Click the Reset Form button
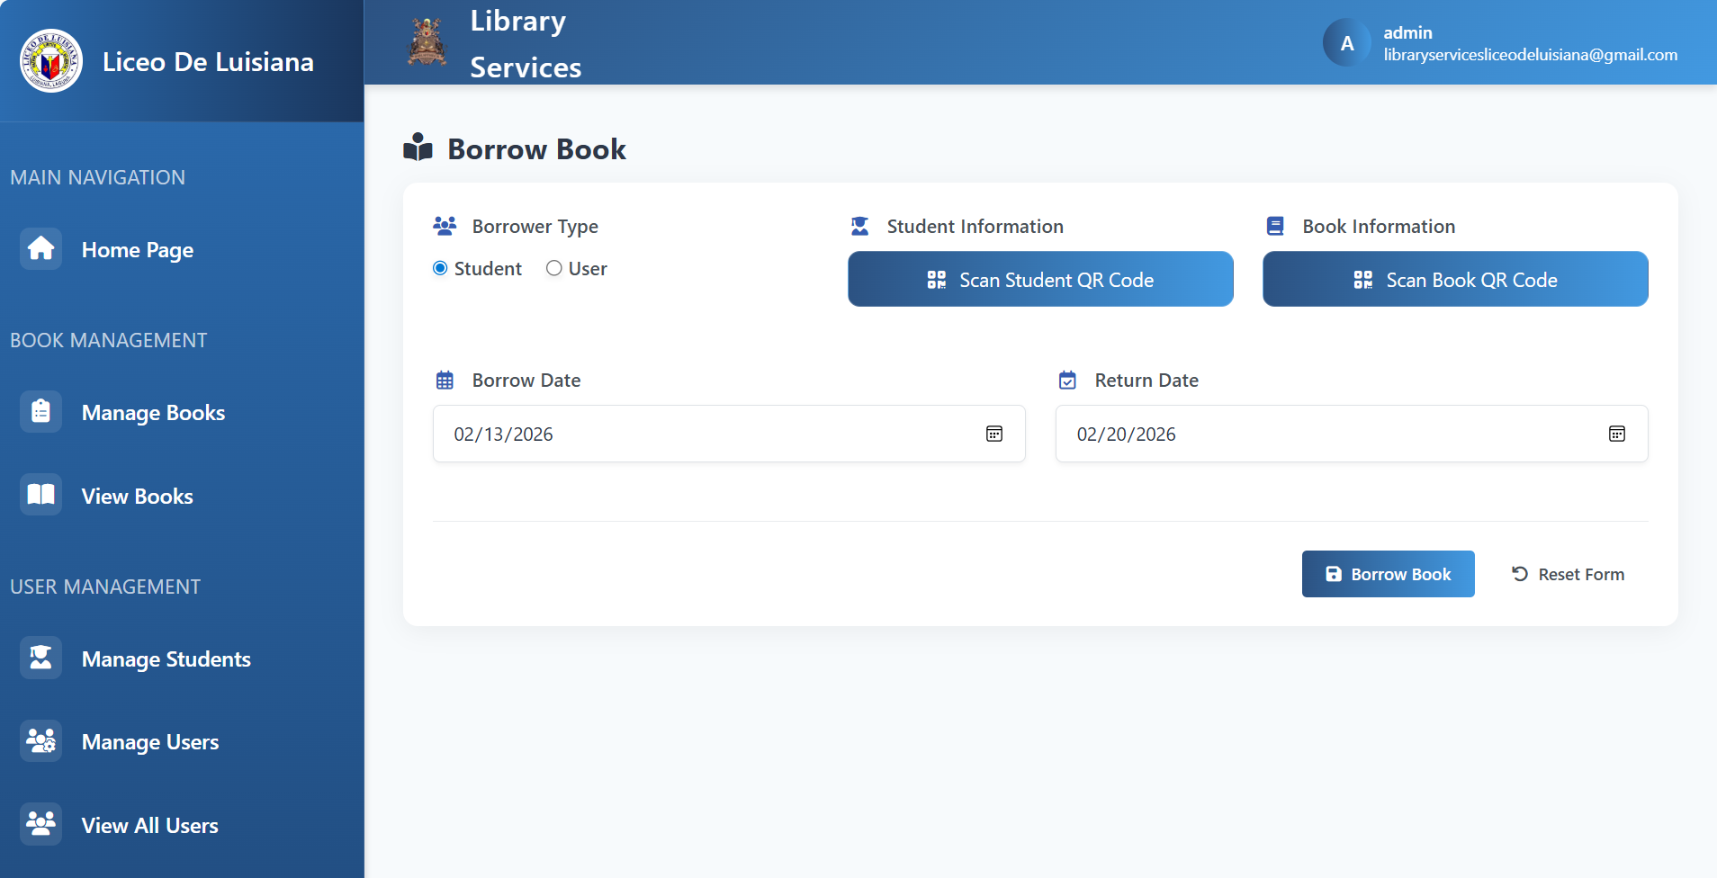 tap(1568, 573)
